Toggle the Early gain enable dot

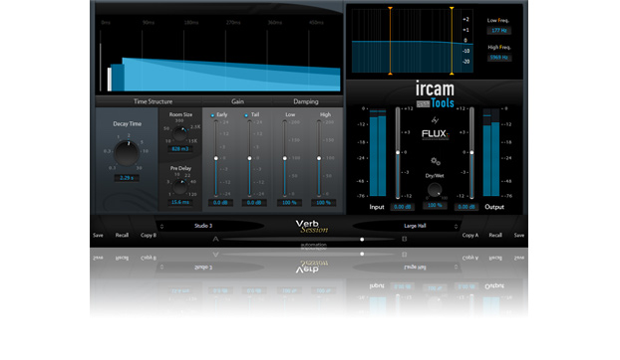point(212,115)
